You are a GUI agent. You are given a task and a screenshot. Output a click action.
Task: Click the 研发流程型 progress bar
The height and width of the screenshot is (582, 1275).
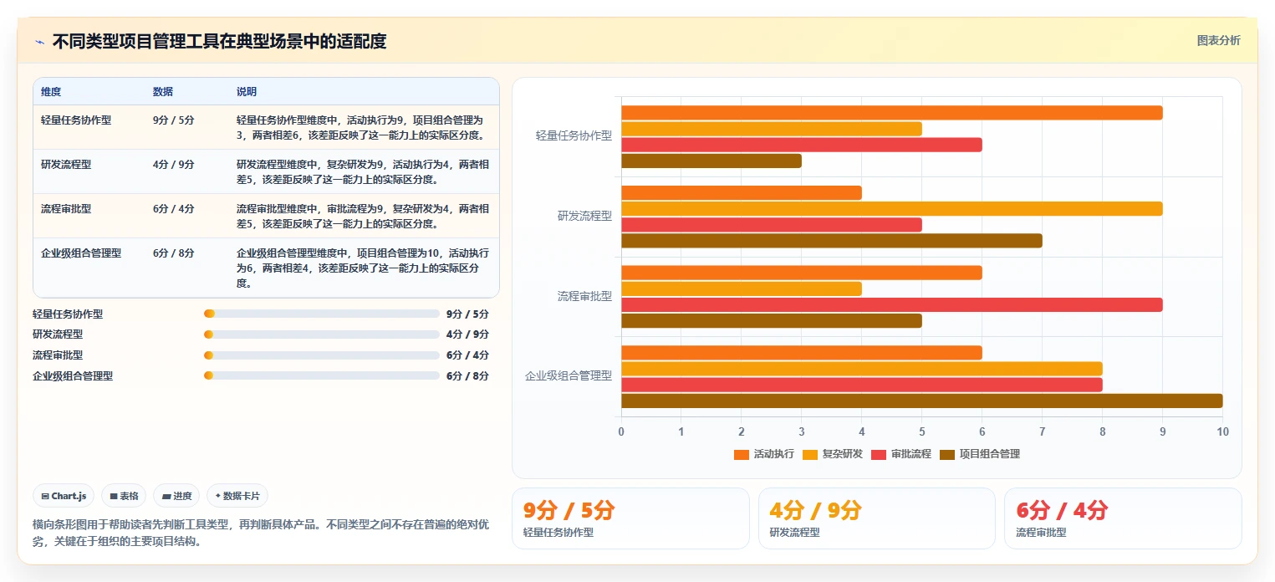(322, 334)
